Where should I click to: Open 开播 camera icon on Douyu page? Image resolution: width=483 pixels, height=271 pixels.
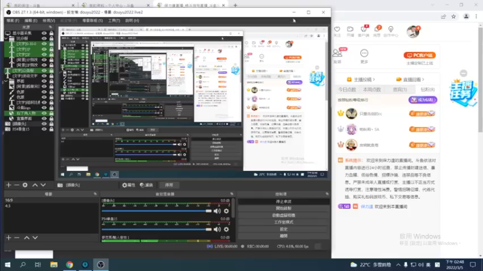click(x=350, y=29)
